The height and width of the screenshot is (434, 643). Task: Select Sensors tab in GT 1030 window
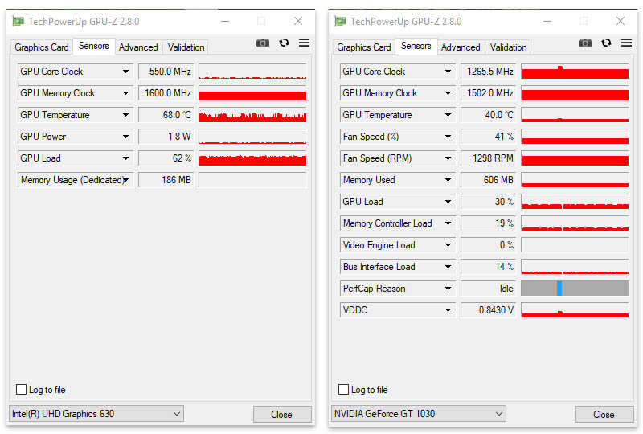(x=416, y=46)
